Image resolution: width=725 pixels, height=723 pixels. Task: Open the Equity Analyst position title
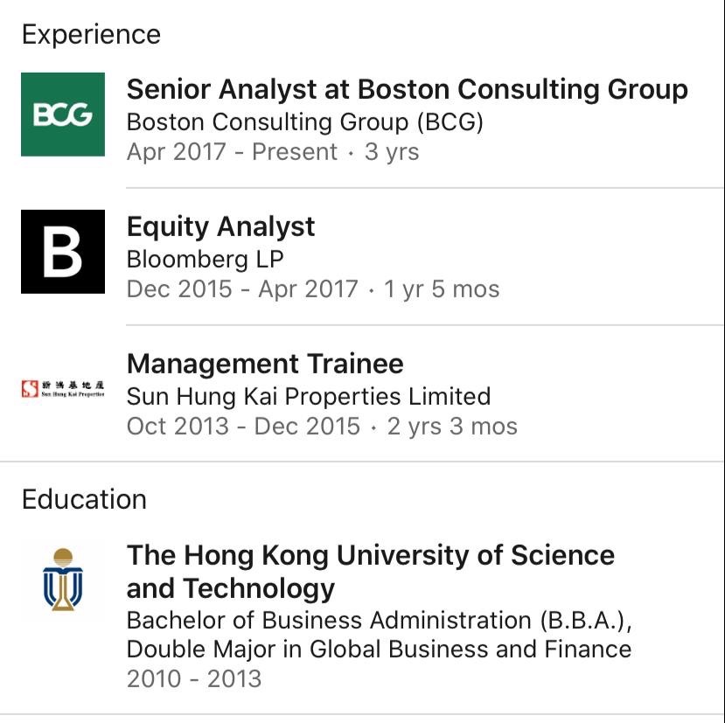click(x=220, y=226)
